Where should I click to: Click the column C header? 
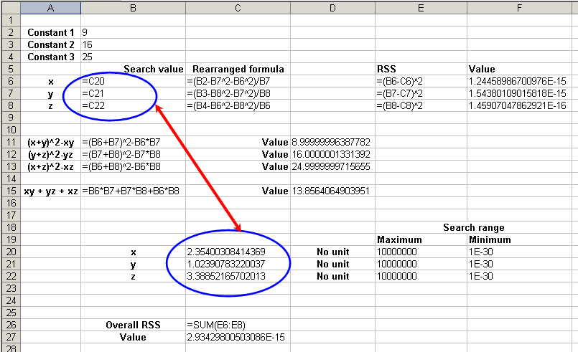pos(238,6)
